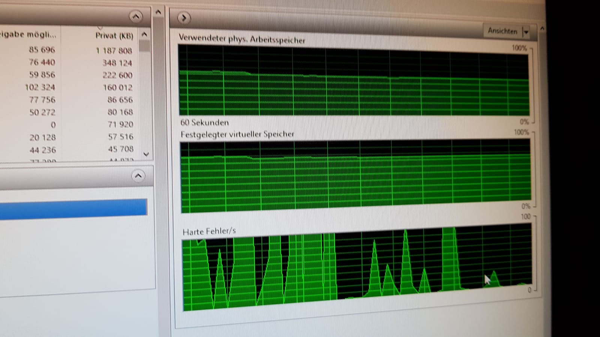Click the shareable value 20 128

[43, 137]
